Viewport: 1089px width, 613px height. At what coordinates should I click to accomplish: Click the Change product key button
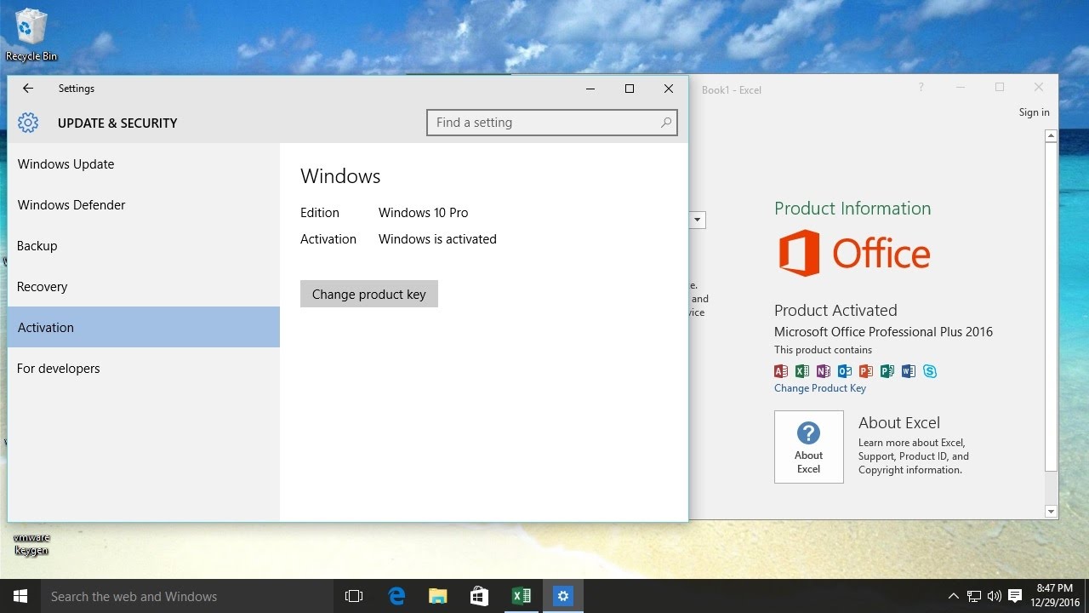click(x=369, y=294)
